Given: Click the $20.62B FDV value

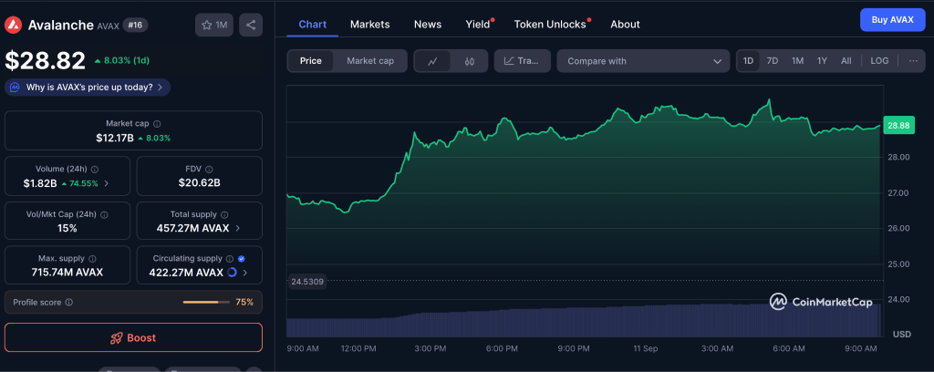Looking at the screenshot, I should (200, 183).
